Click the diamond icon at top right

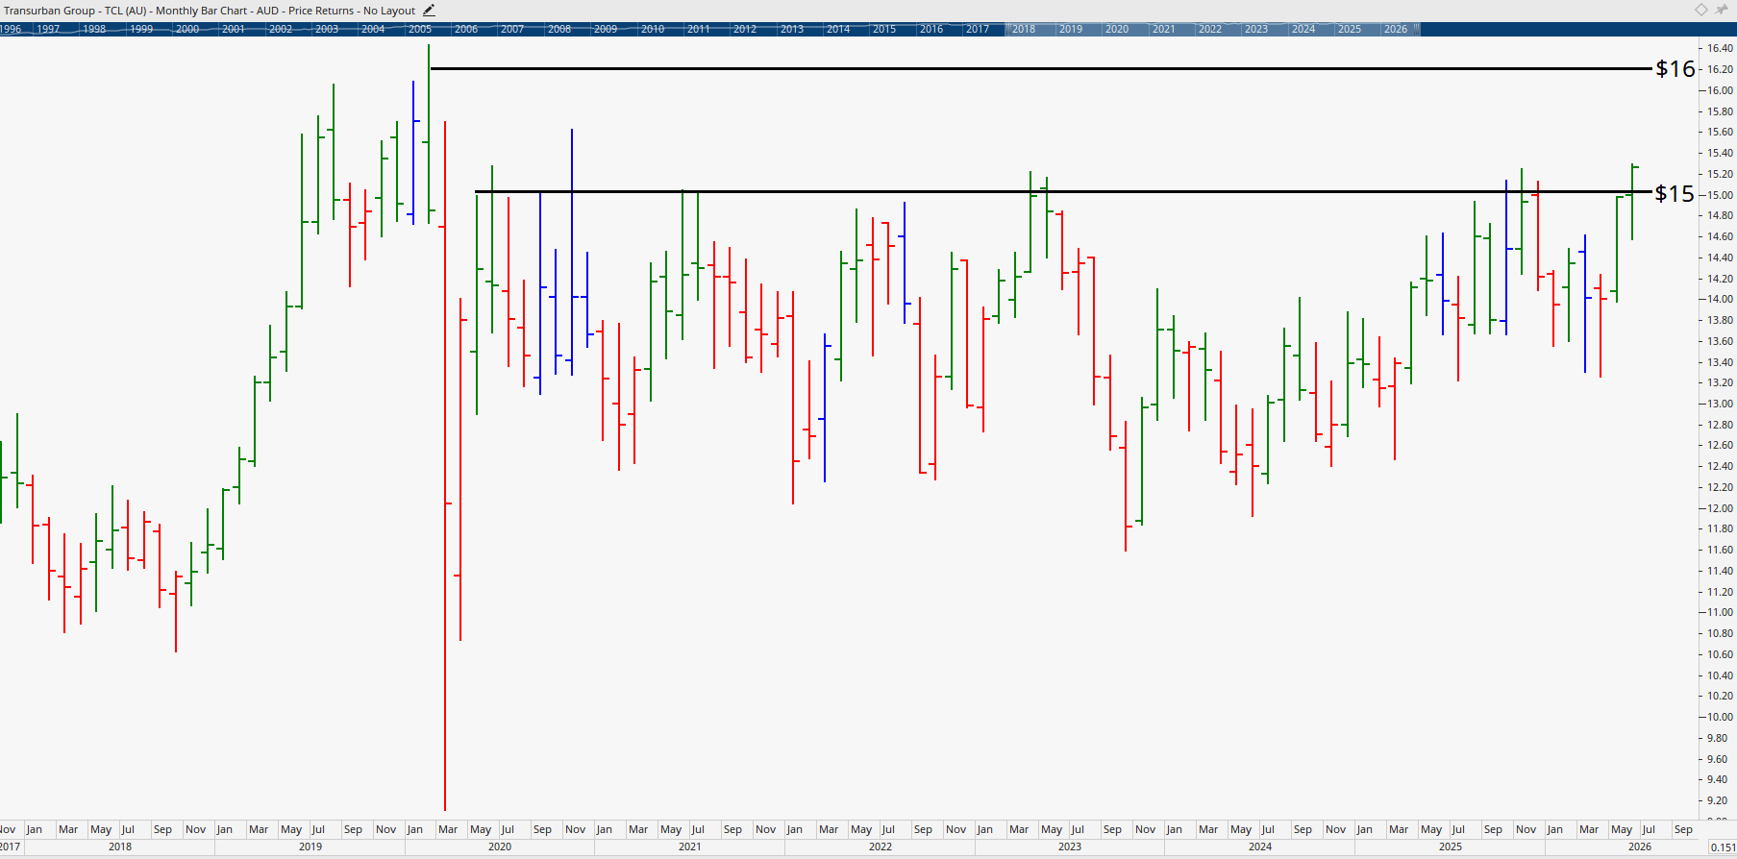pyautogui.click(x=1701, y=10)
